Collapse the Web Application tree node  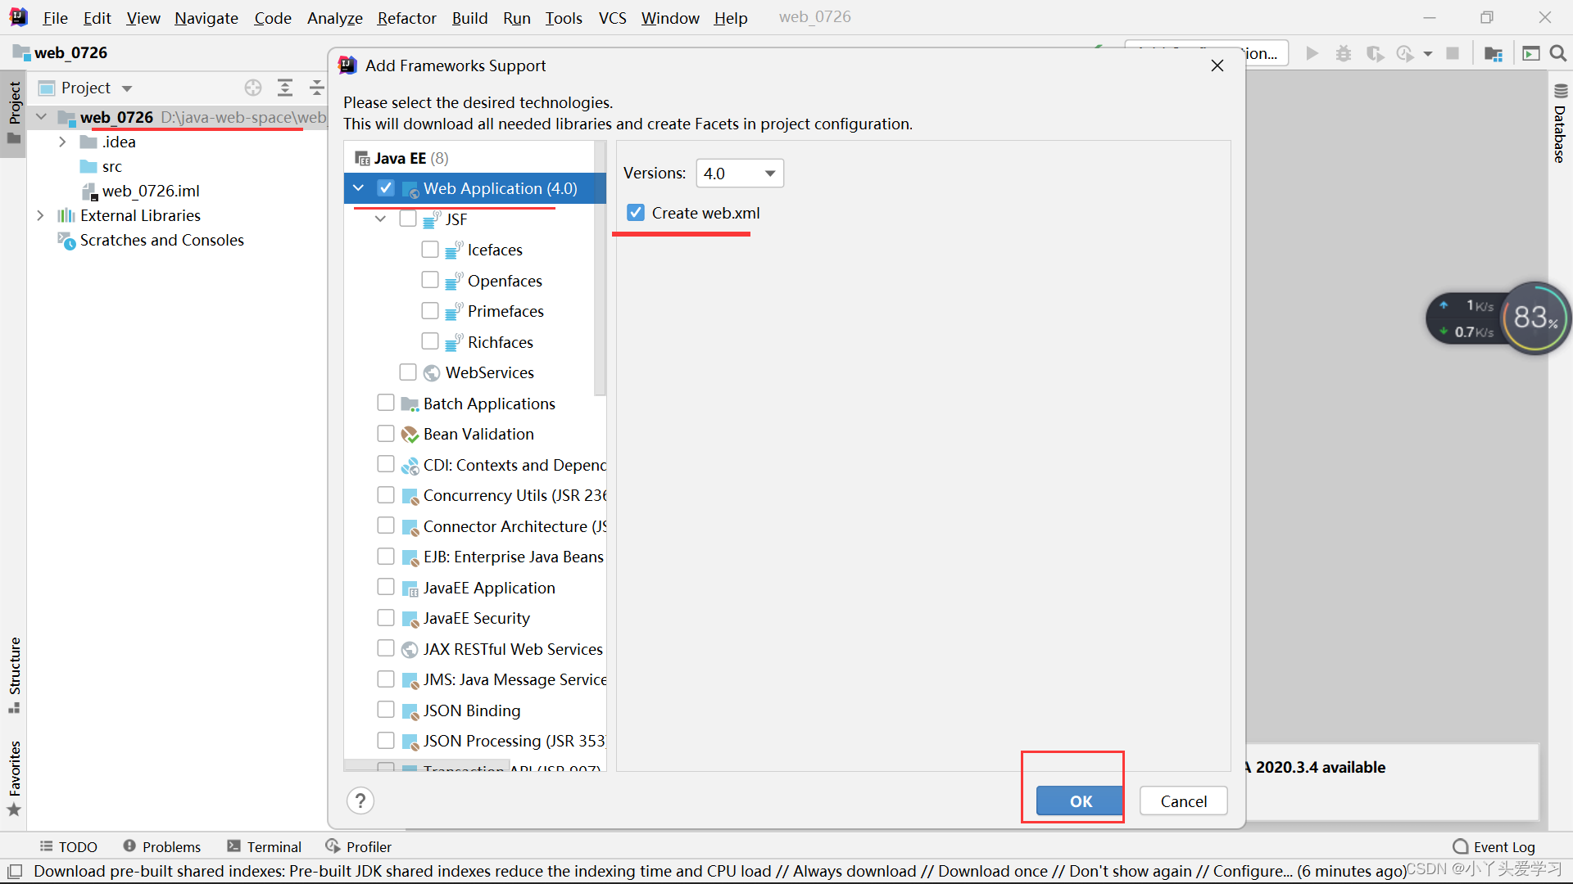click(x=359, y=188)
